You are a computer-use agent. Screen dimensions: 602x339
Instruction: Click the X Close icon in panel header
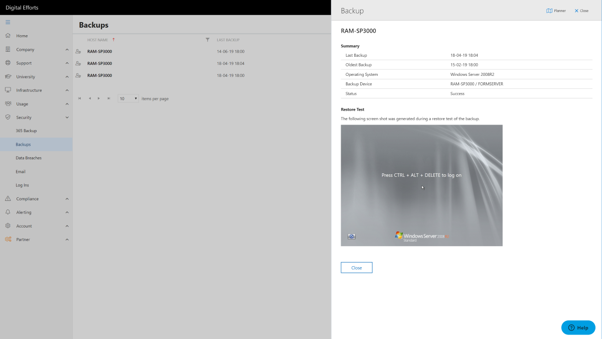(576, 11)
